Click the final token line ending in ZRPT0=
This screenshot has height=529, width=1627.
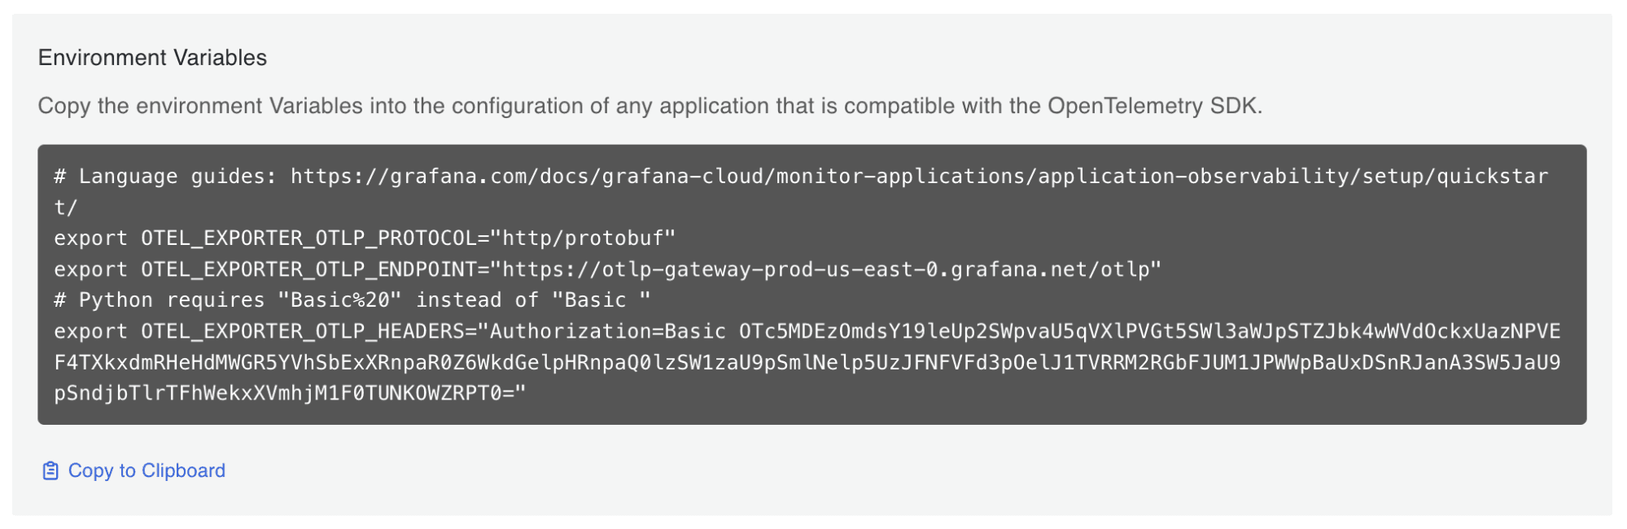pos(290,393)
